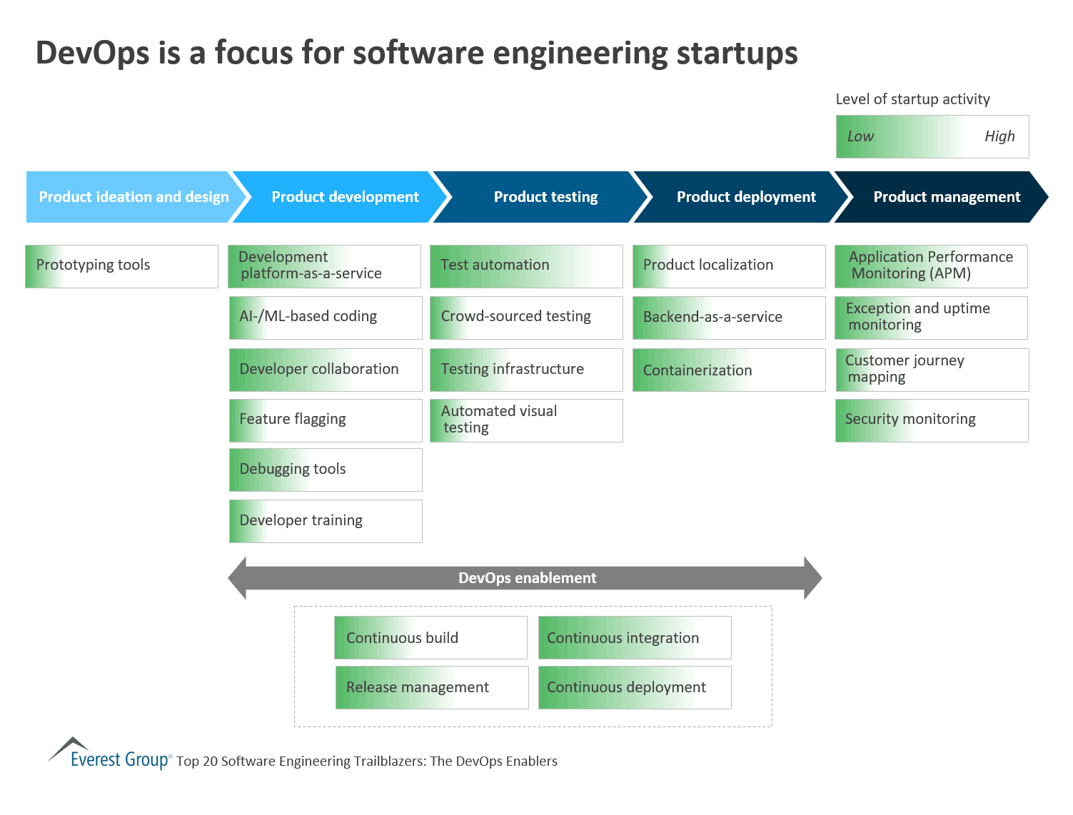This screenshot has width=1073, height=815.
Task: Click the Customer journey mapping box
Action: (x=932, y=370)
